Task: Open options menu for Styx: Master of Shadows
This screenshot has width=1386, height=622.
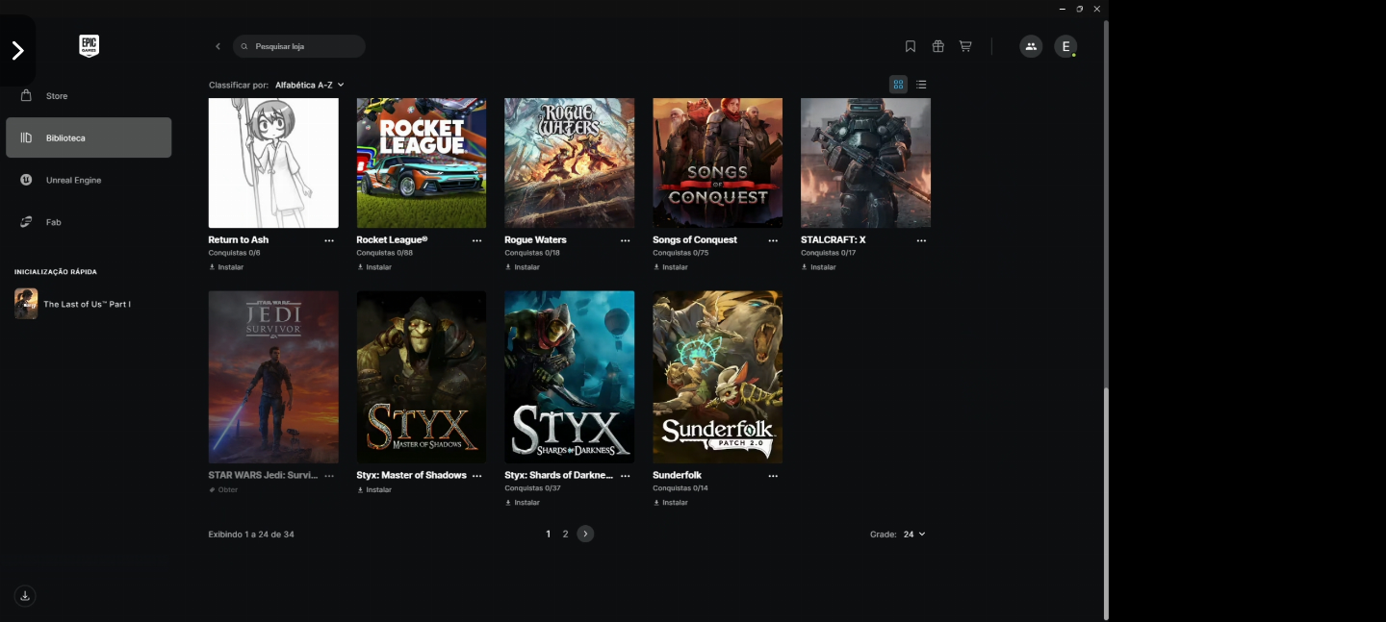Action: [x=477, y=476]
